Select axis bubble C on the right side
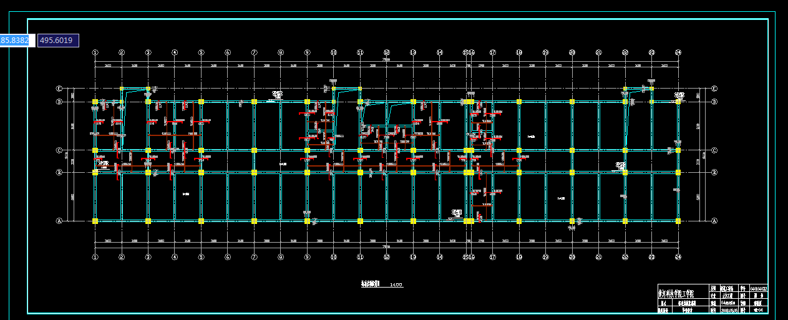 (x=714, y=150)
